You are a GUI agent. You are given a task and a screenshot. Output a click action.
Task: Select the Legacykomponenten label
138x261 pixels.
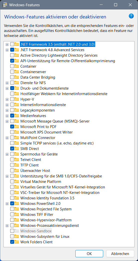[38, 110]
